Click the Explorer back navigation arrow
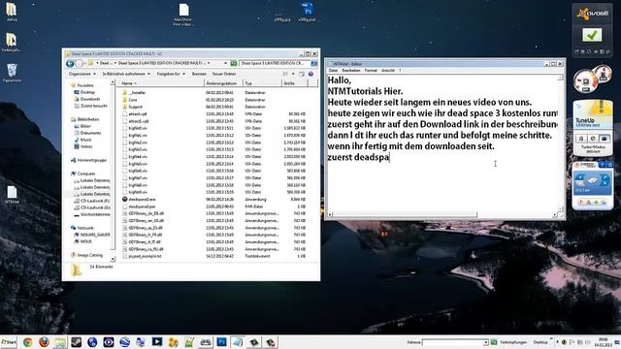Screen dimensions: 621x349 [x=70, y=63]
